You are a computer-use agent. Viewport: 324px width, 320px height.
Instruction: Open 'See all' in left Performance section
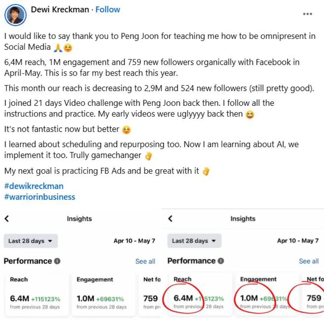coord(145,261)
